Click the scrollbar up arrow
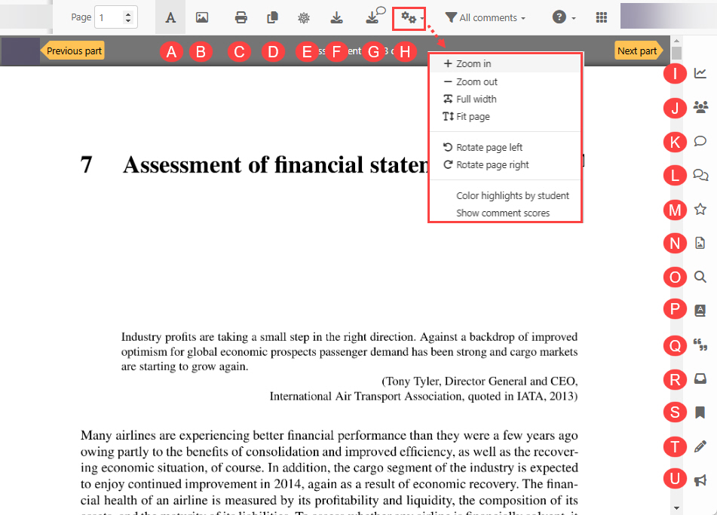 [x=677, y=41]
